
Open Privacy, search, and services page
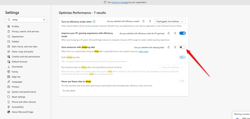click(x=25, y=31)
